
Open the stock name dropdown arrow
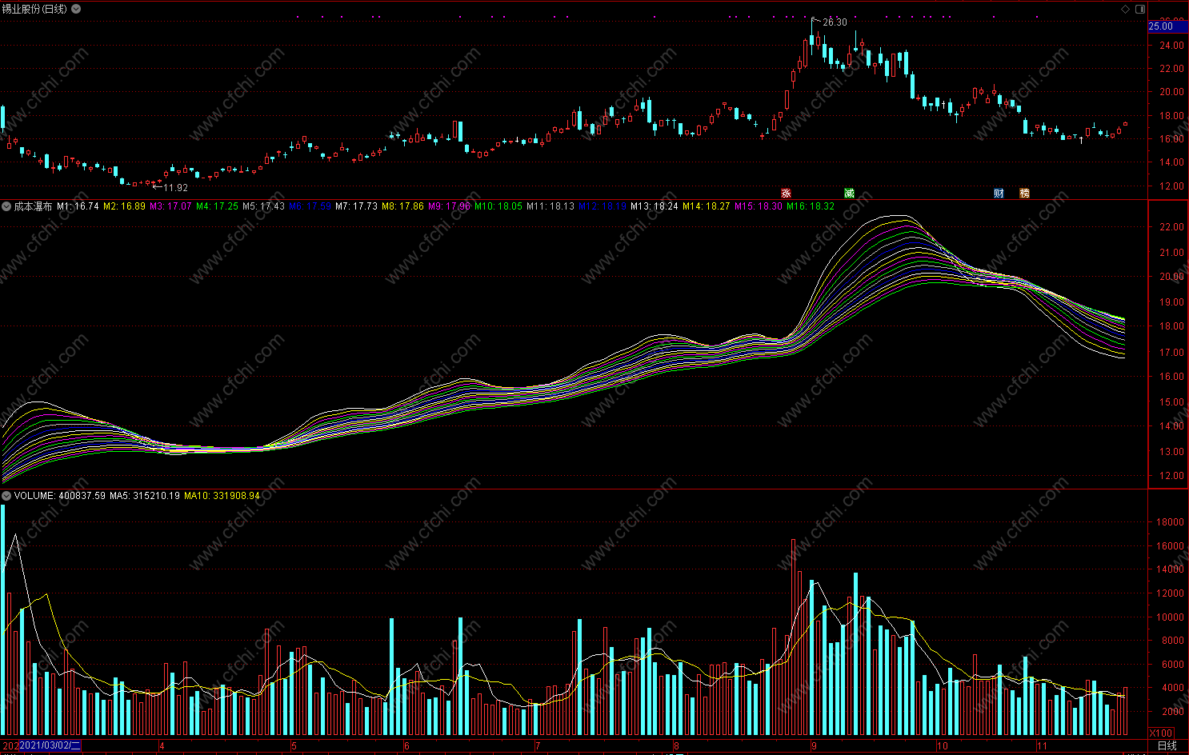point(76,9)
